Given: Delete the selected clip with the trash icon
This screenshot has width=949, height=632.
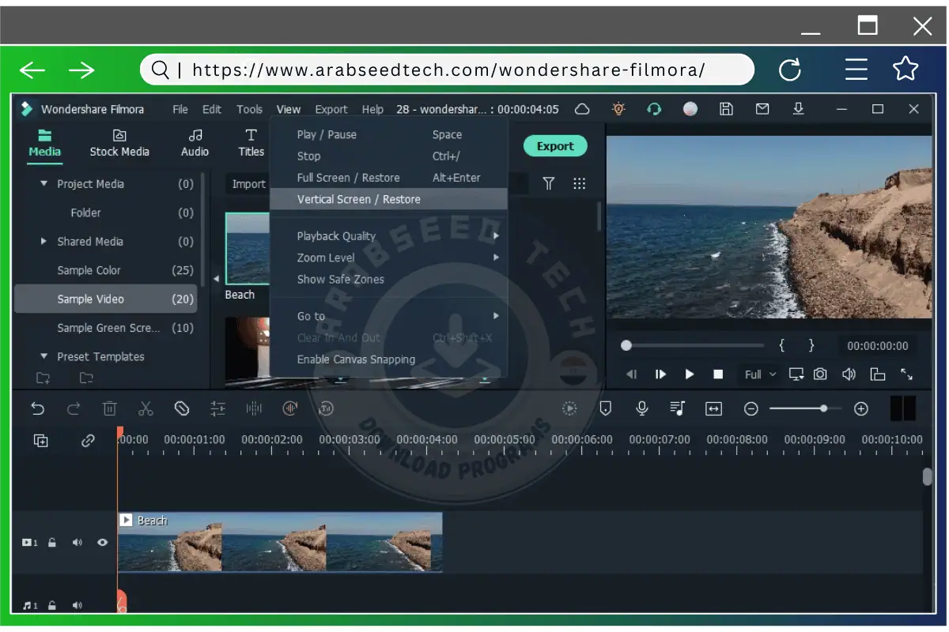Looking at the screenshot, I should (x=110, y=408).
